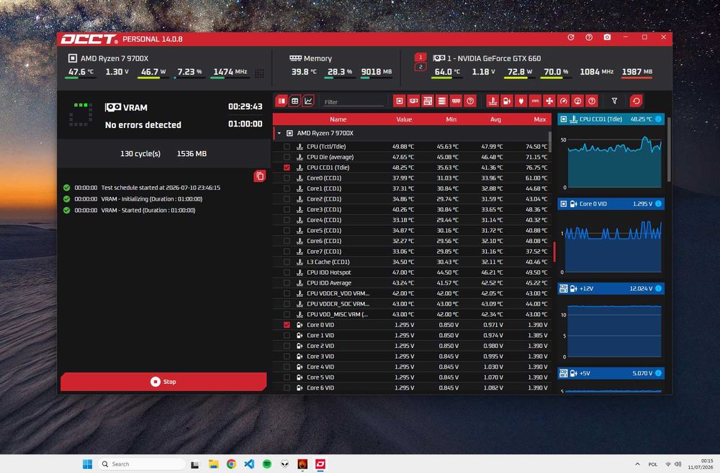Check the CPU Die (average) checkbox
The image size is (720, 473).
(287, 157)
